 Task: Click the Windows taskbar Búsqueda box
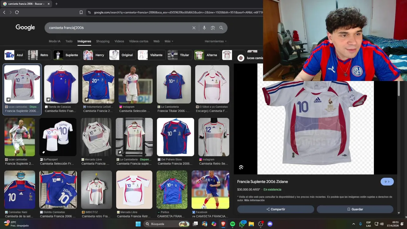(x=167, y=224)
